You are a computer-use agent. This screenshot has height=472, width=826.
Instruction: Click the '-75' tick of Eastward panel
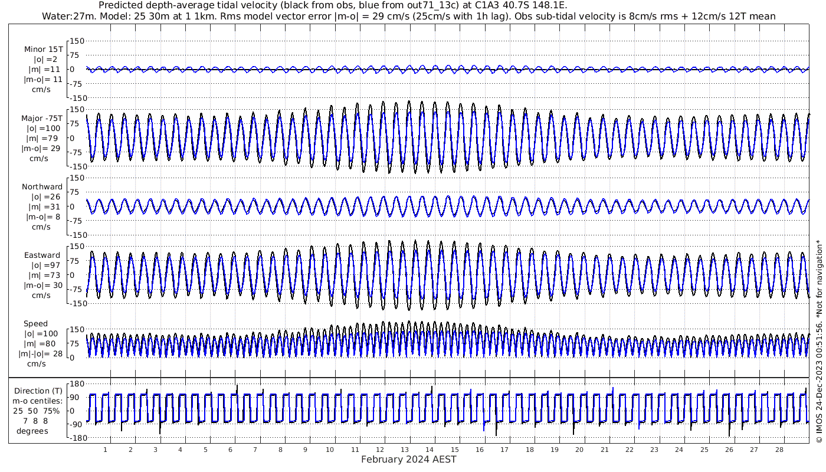click(x=77, y=289)
